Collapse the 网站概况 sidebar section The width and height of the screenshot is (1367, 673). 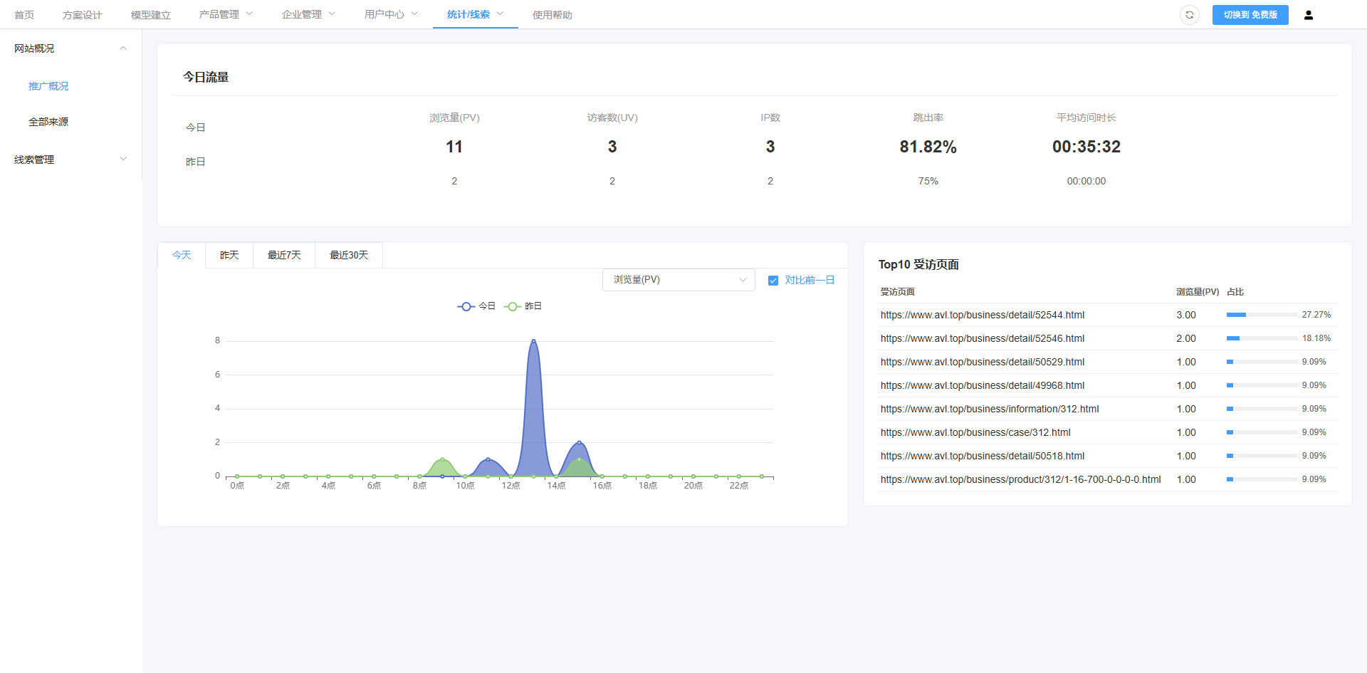tap(70, 48)
